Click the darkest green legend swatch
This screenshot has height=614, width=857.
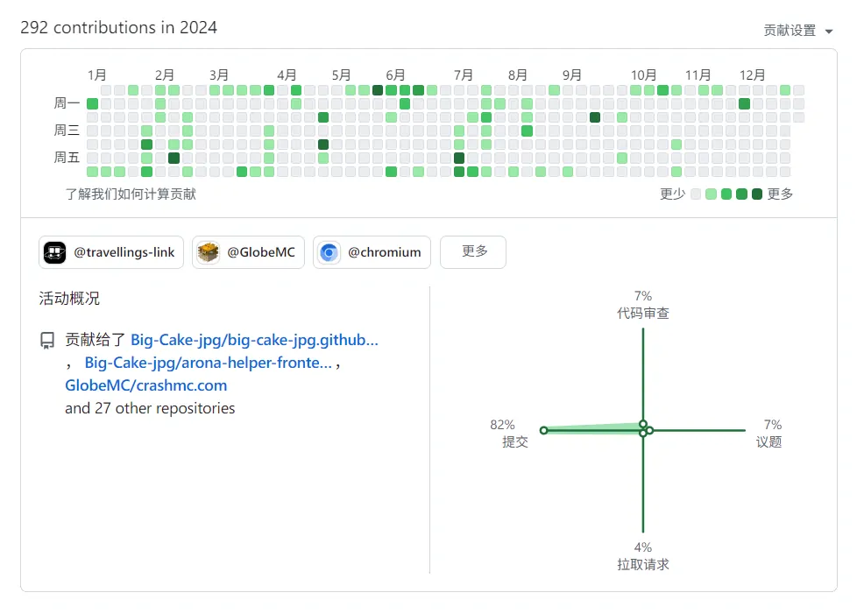point(757,194)
